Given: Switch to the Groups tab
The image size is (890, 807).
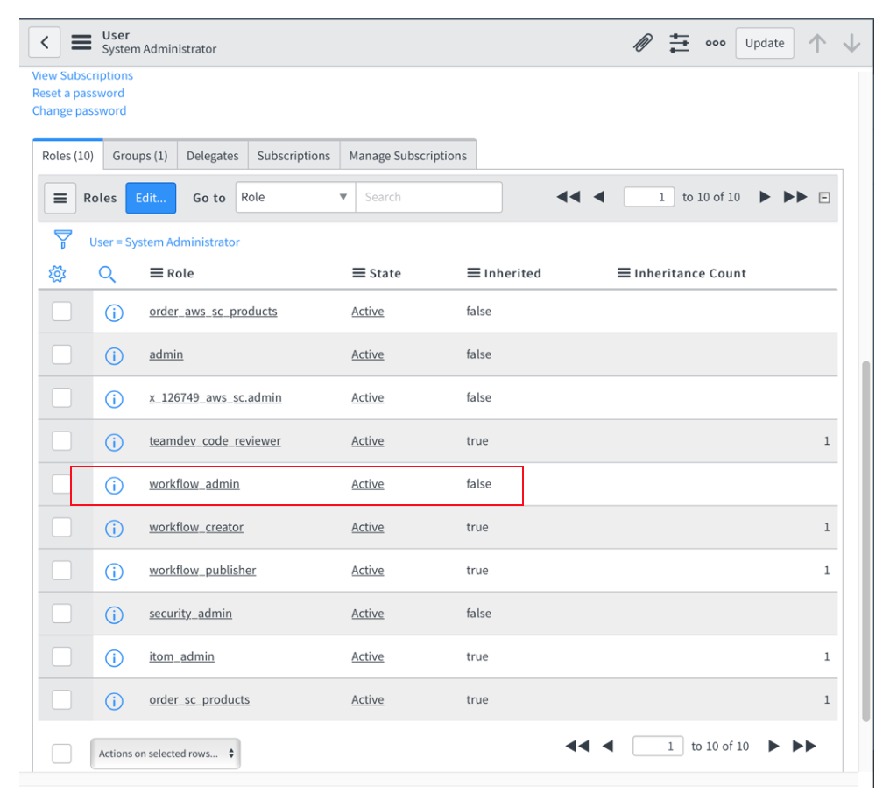Looking at the screenshot, I should click(x=140, y=155).
